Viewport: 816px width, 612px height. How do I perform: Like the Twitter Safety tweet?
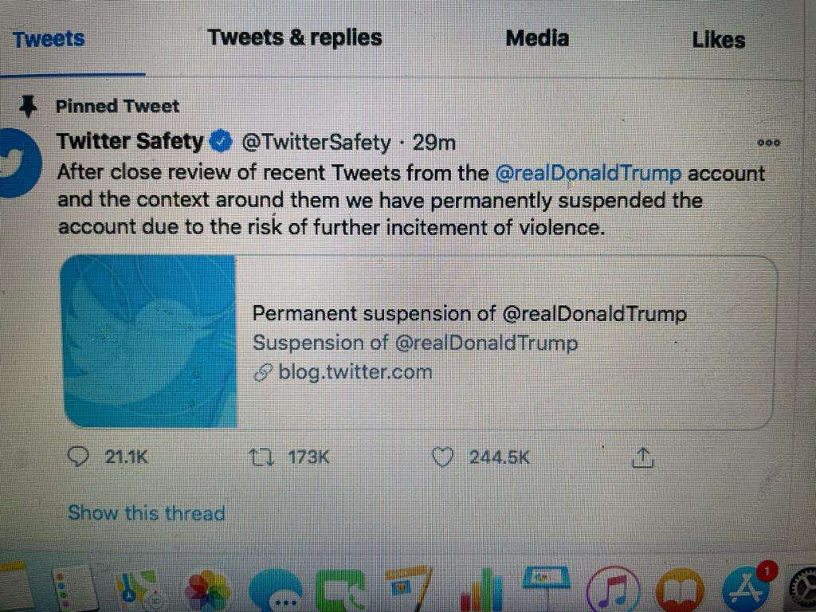(x=441, y=457)
